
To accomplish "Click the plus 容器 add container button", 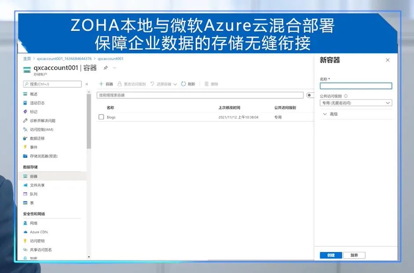I will coord(106,84).
